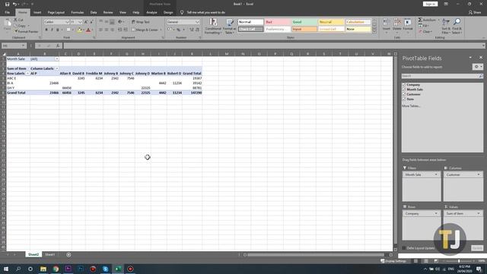Viewport: 487px width, 274px height.
Task: Click the Format Painter brush icon
Action: pos(16,31)
